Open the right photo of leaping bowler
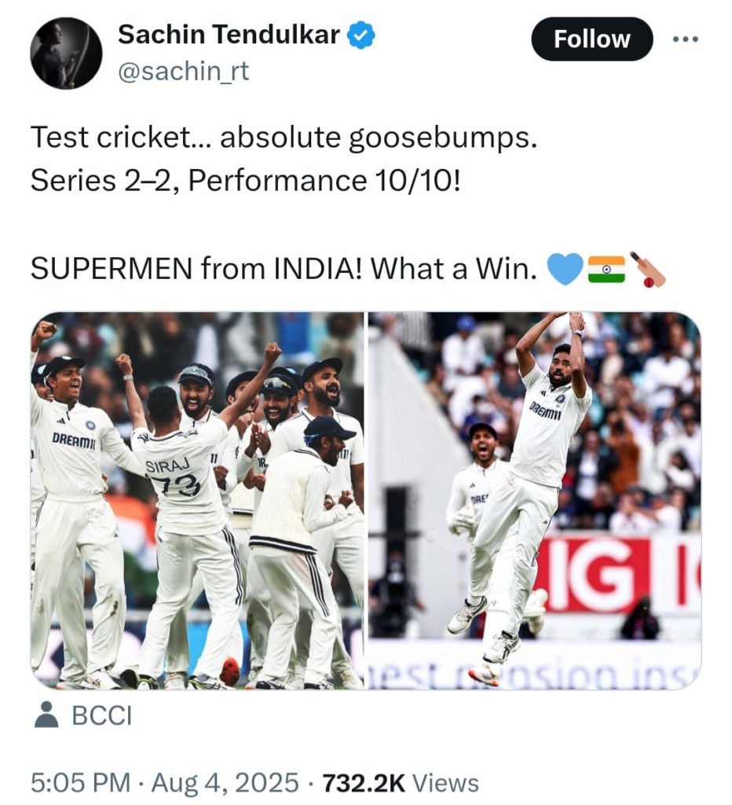Viewport: 732px width, 805px height. [535, 501]
